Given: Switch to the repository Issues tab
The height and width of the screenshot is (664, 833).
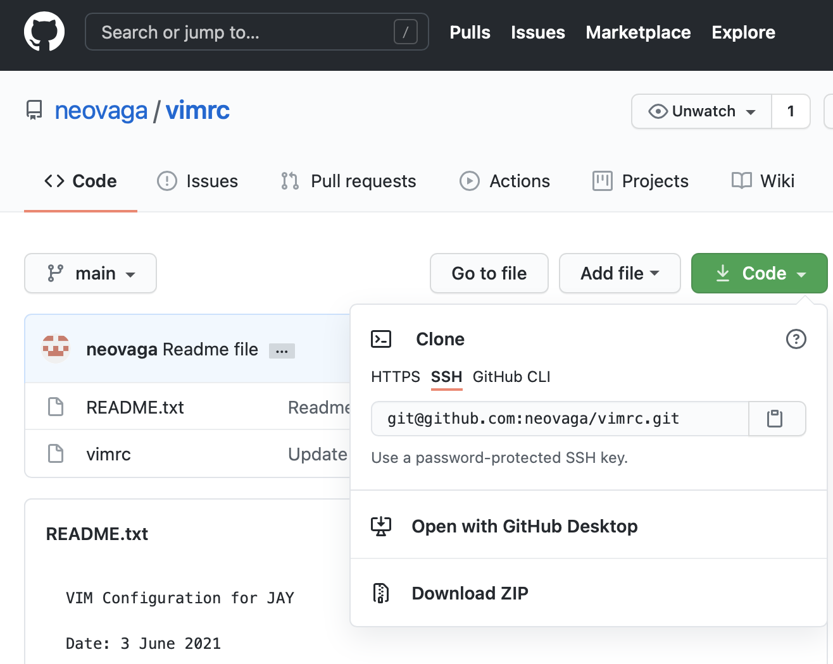Looking at the screenshot, I should point(197,181).
